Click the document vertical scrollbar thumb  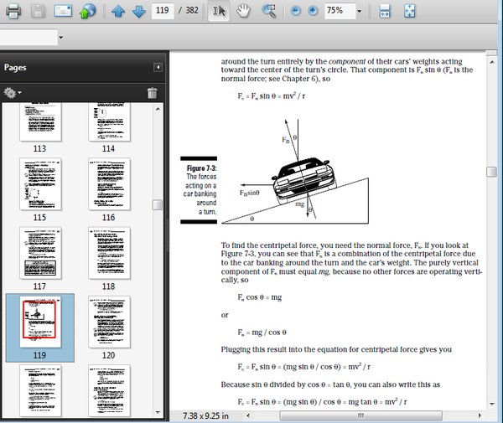click(492, 171)
